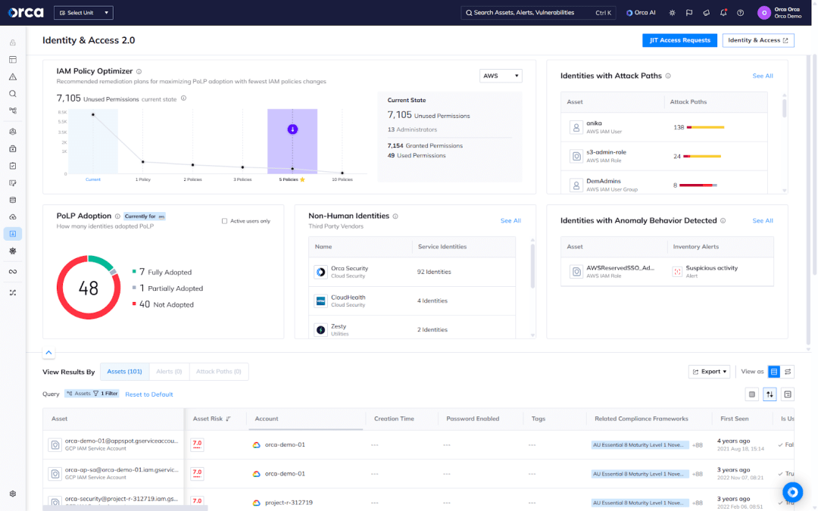
Task: Select the sidebar Identity & Access icon
Action: pos(13,234)
